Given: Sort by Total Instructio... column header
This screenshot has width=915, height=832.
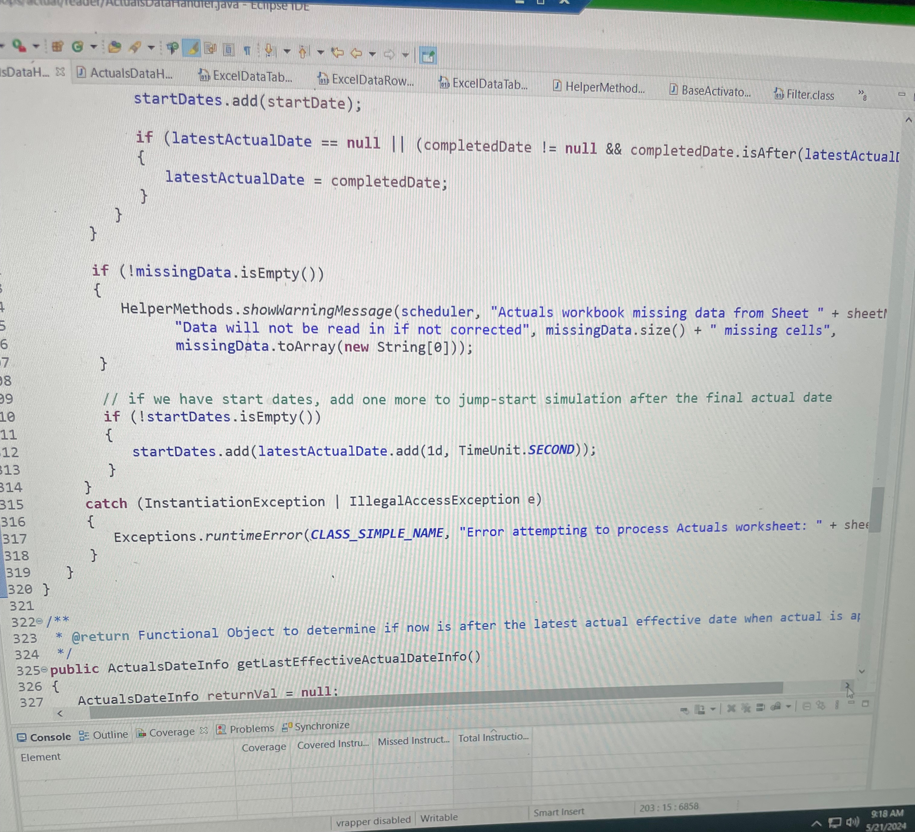Looking at the screenshot, I should click(x=493, y=737).
